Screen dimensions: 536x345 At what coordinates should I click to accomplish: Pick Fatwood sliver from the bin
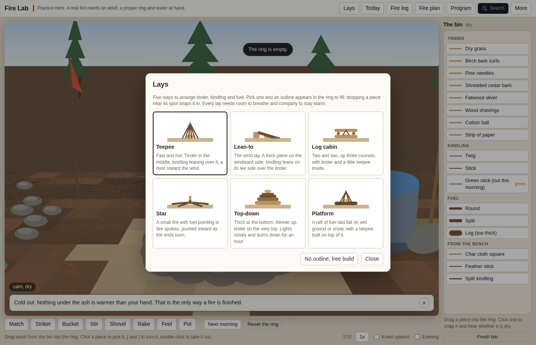coord(487,98)
